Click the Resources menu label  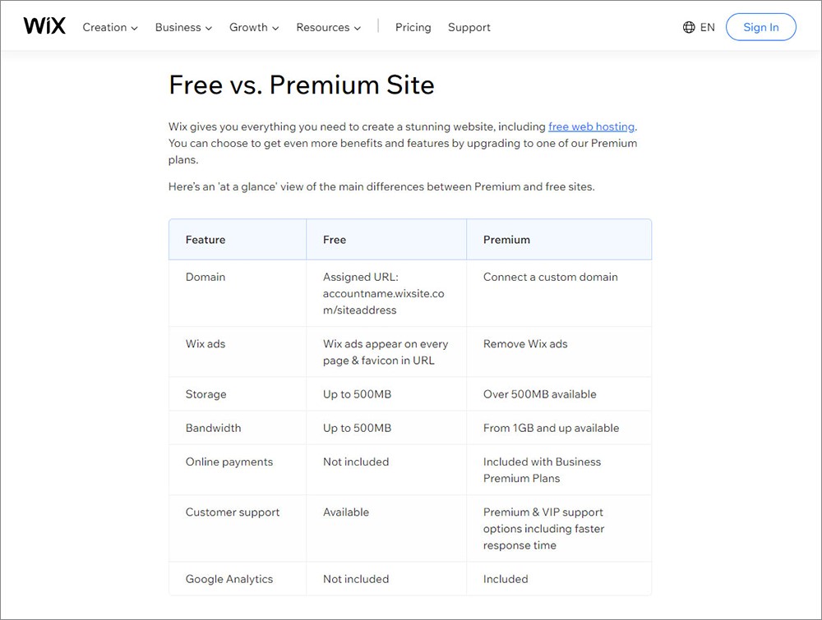click(x=322, y=27)
